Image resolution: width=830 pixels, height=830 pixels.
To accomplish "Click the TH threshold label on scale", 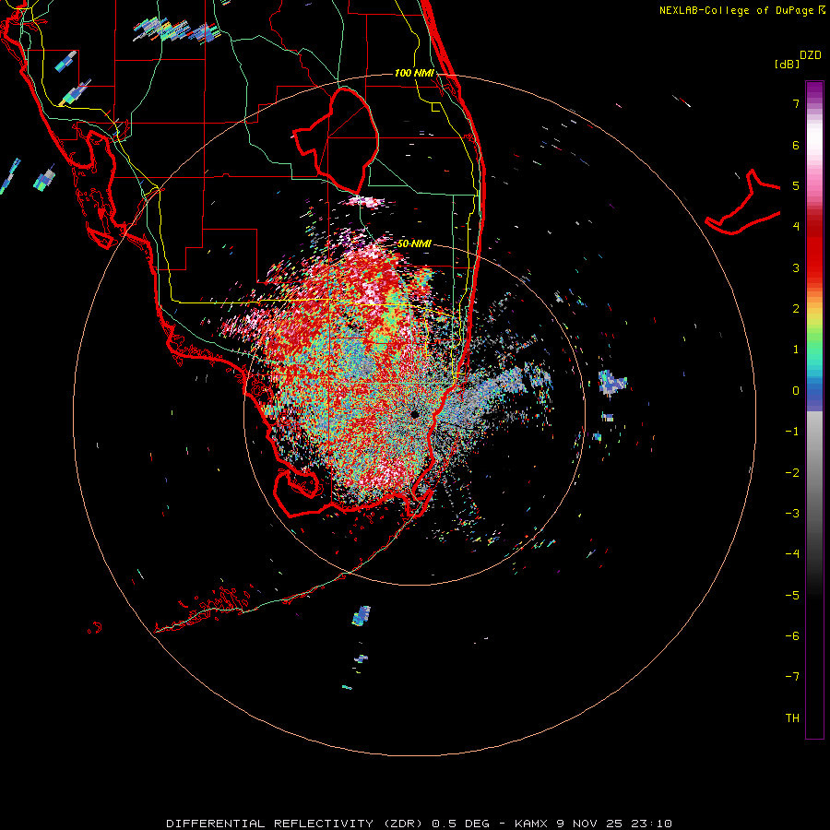I will pos(792,718).
